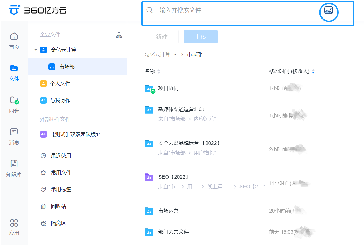Collapse the 奇亿云计算 tree node arrow
Image resolution: width=364 pixels, height=245 pixels.
tap(36, 50)
